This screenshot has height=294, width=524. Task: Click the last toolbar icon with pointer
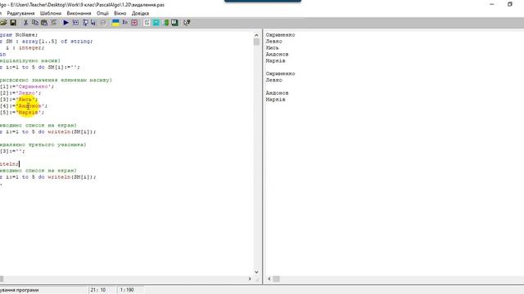click(x=187, y=23)
